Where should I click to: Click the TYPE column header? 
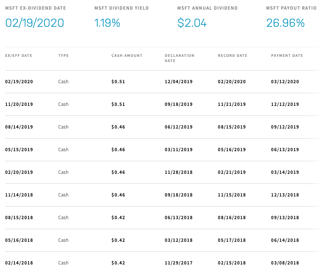coord(63,56)
